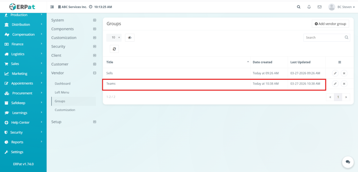Click the refresh table icon
This screenshot has height=172, width=358.
point(114,49)
